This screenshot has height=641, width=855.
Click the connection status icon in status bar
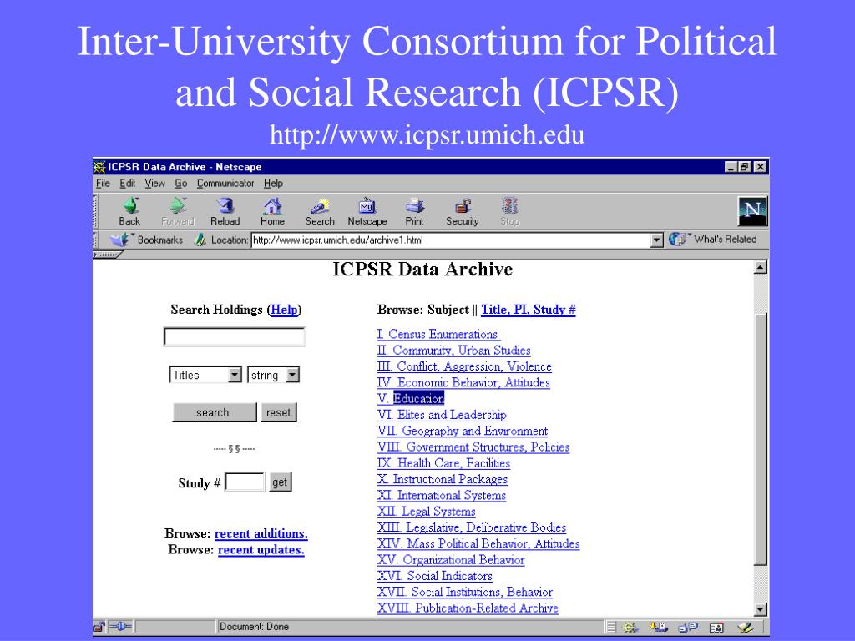pos(120,627)
